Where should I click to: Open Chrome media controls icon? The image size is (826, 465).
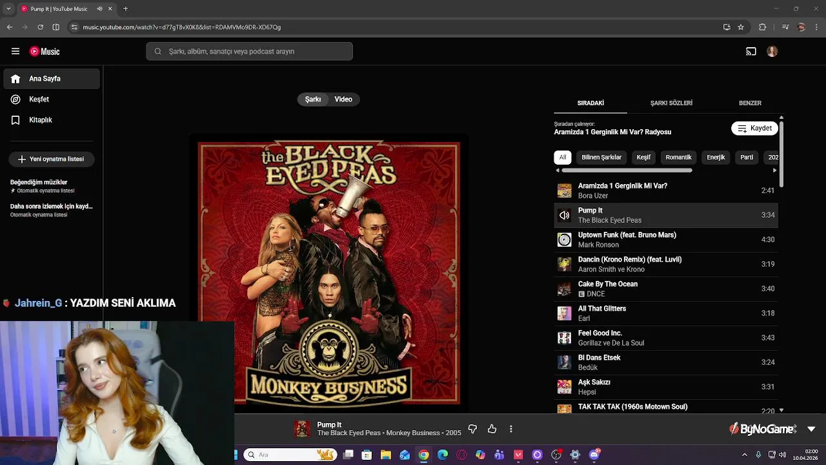tap(785, 27)
